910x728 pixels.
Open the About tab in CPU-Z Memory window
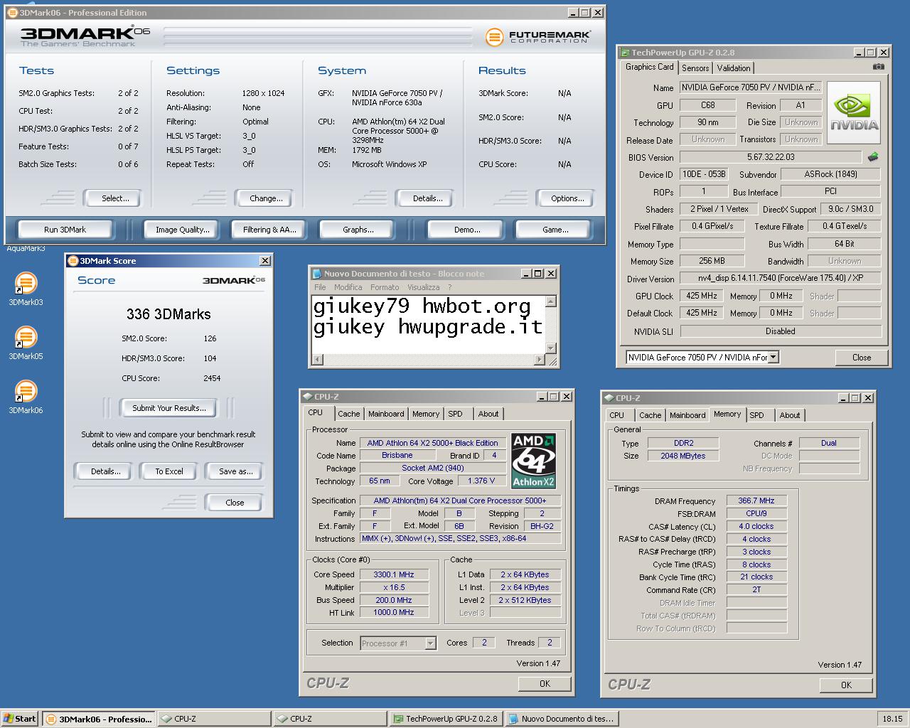[790, 415]
